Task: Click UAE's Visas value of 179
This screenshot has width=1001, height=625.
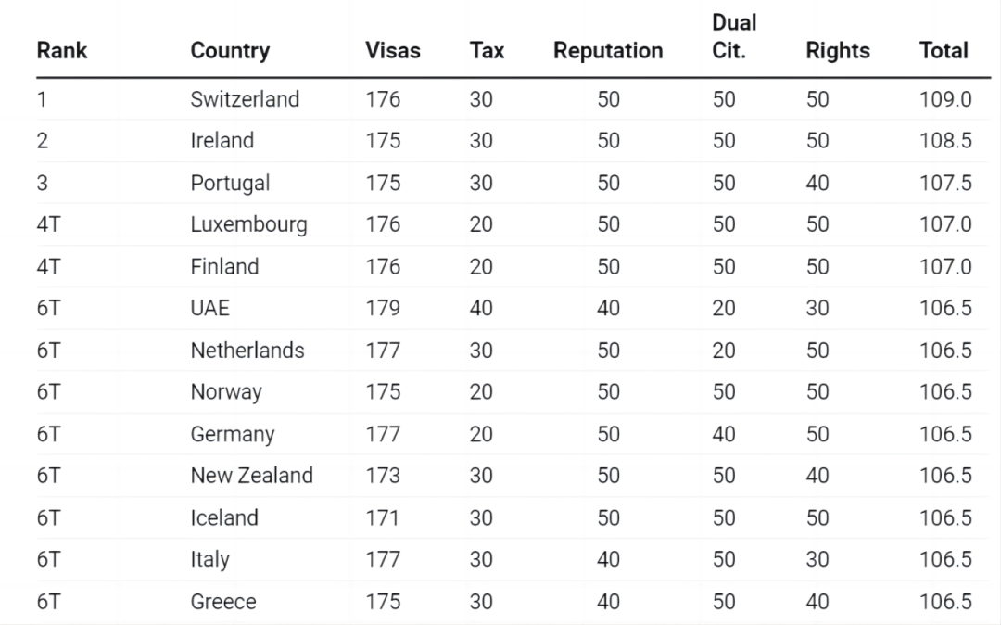Action: click(x=383, y=309)
